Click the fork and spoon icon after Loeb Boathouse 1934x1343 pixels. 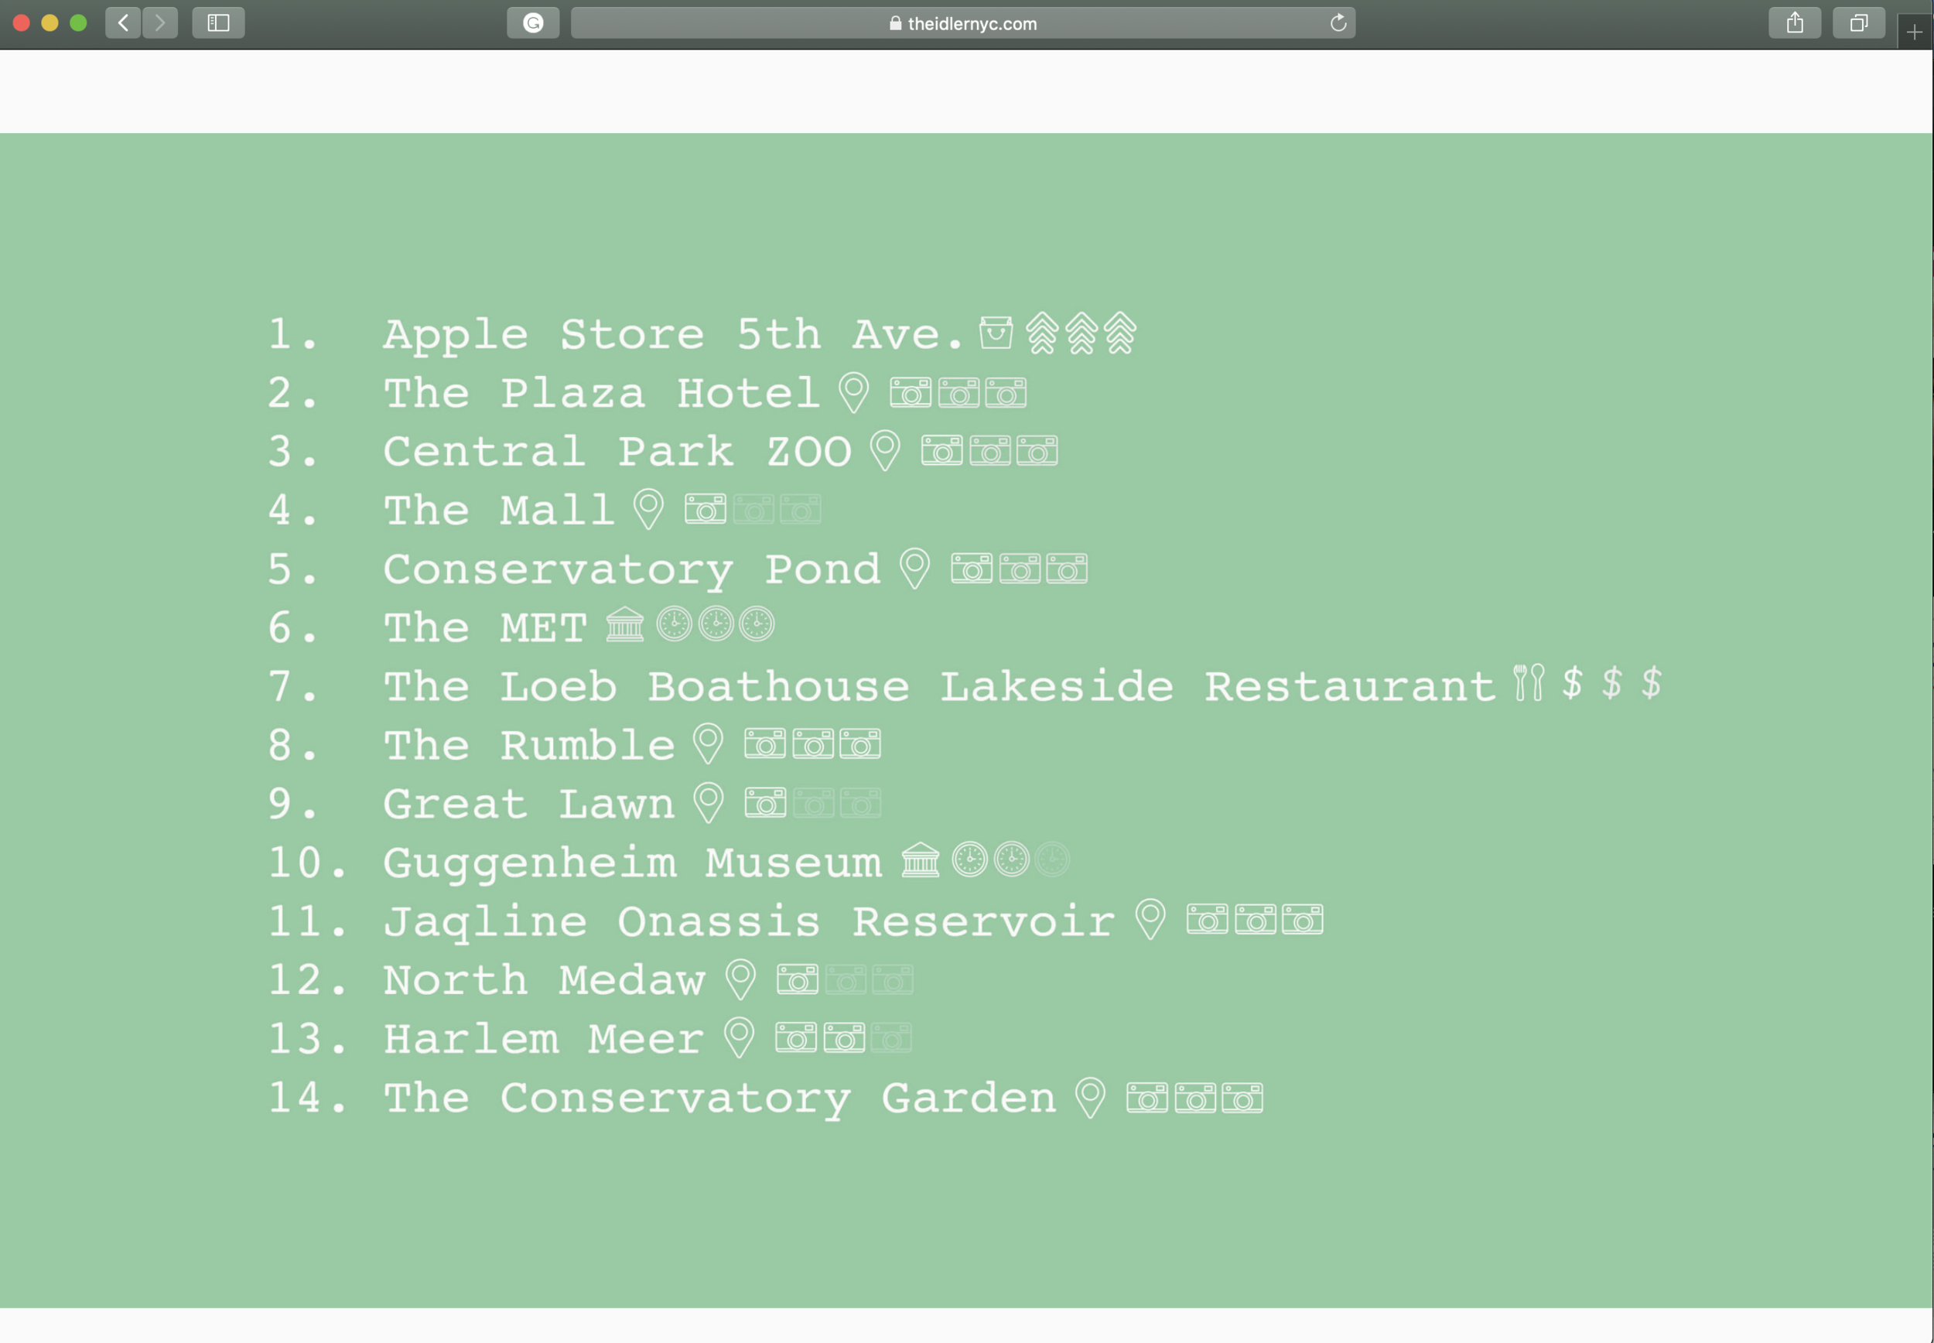point(1529,682)
